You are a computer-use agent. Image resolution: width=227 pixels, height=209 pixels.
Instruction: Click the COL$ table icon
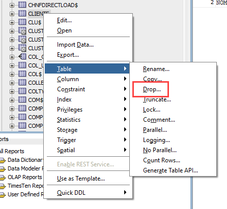(x=22, y=74)
